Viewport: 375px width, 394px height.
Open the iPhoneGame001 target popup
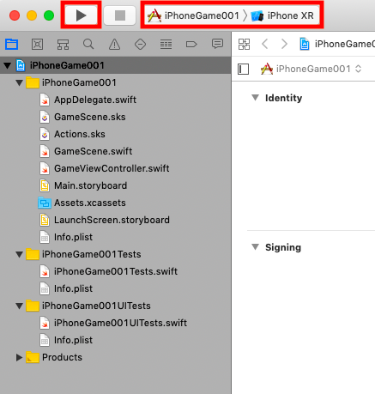(311, 69)
